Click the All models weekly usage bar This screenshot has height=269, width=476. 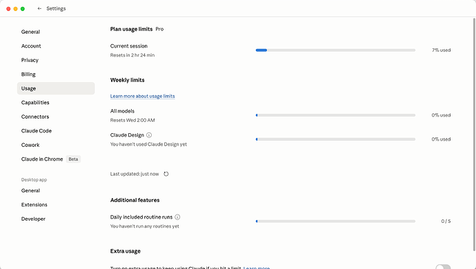[x=335, y=115]
